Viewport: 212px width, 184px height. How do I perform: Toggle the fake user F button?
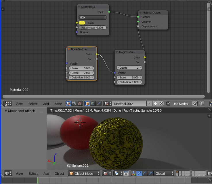150,104
